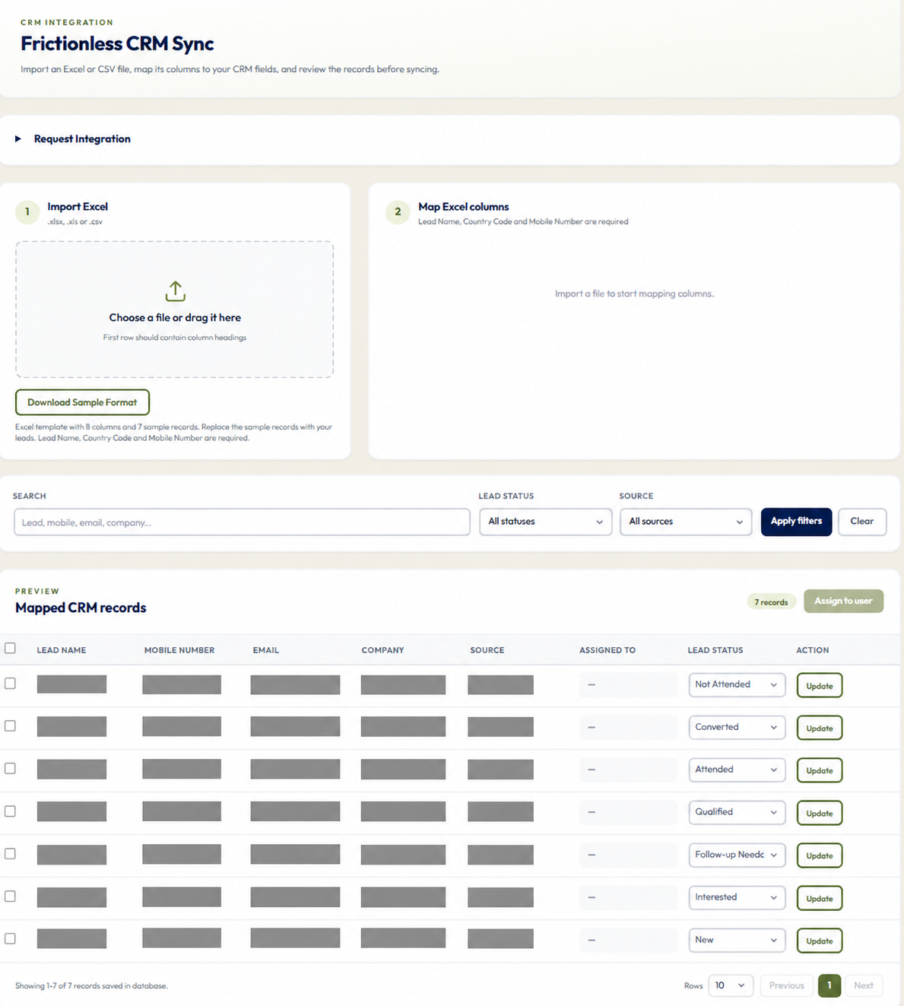Check the row with Qualified status

[x=10, y=811]
